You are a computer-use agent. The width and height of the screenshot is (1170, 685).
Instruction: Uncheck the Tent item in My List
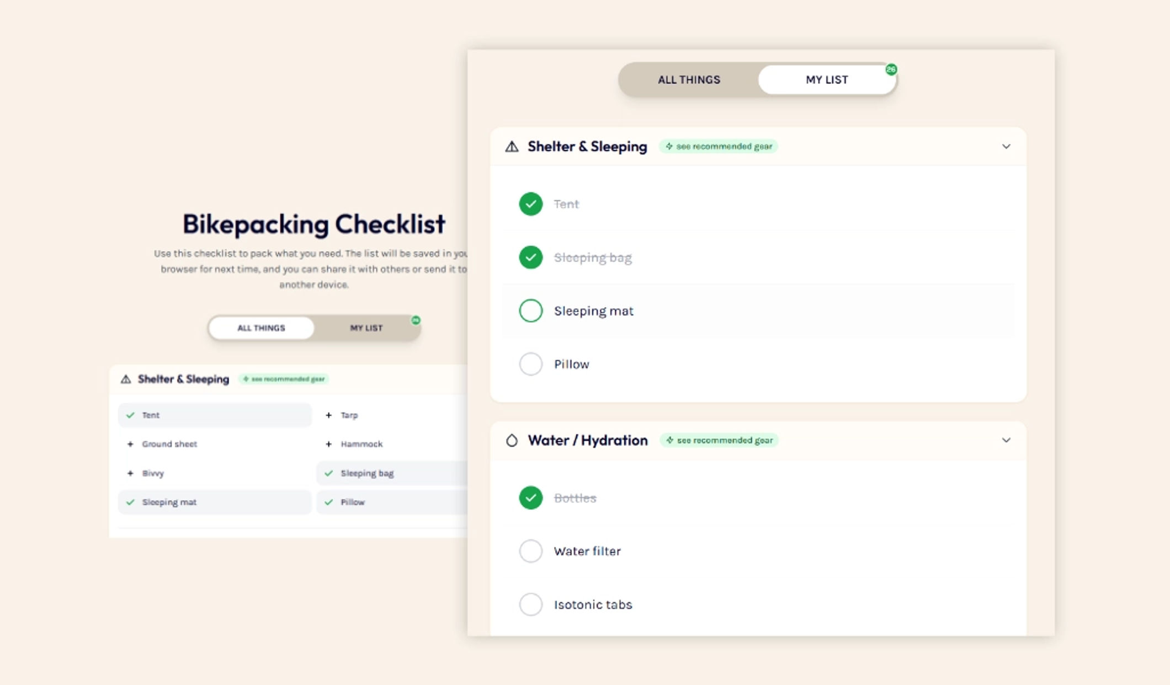pos(530,204)
